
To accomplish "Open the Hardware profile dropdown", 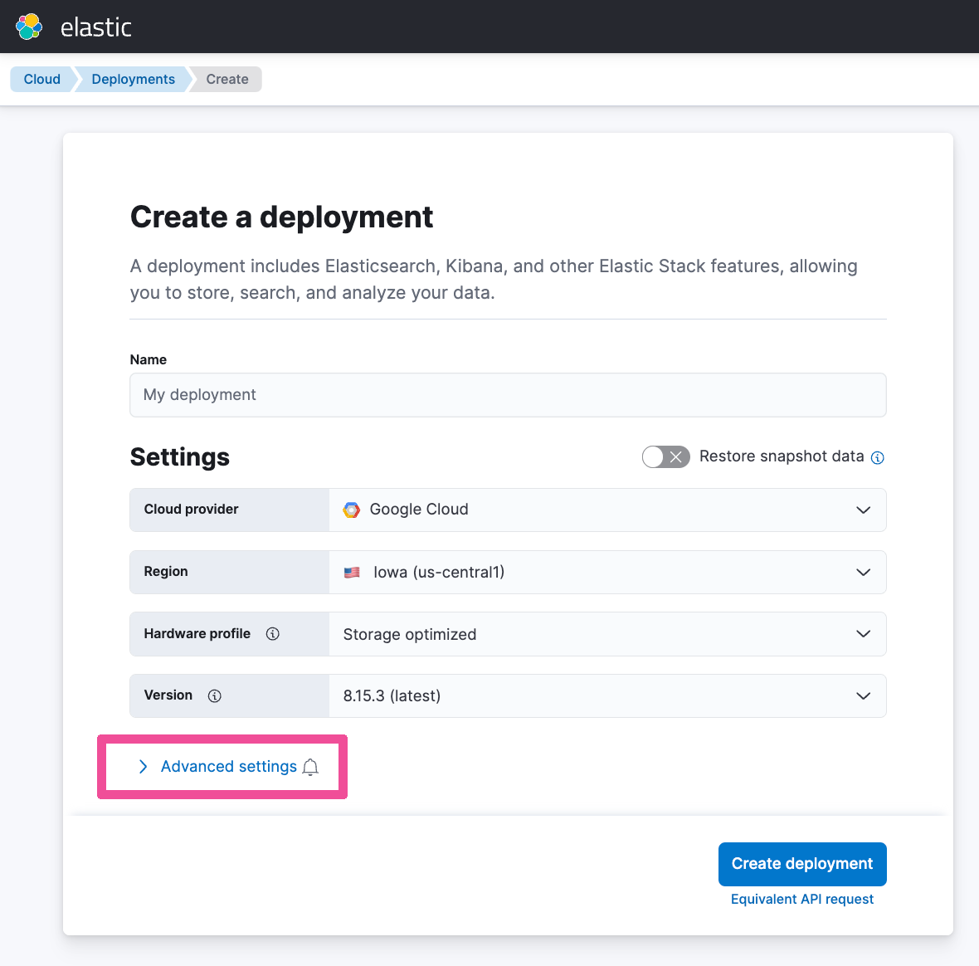I will click(607, 634).
